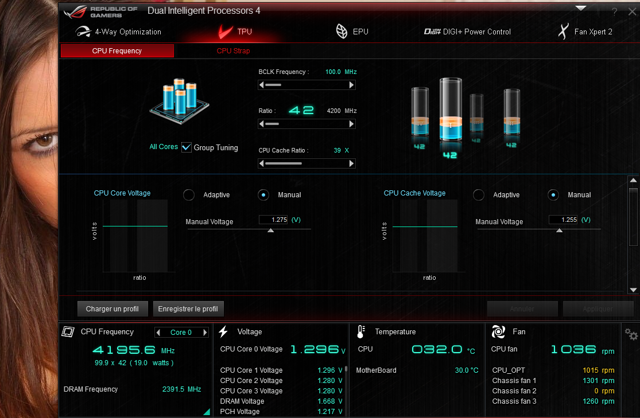
Task: Click the Voltage lightning bolt icon
Action: pyautogui.click(x=223, y=331)
